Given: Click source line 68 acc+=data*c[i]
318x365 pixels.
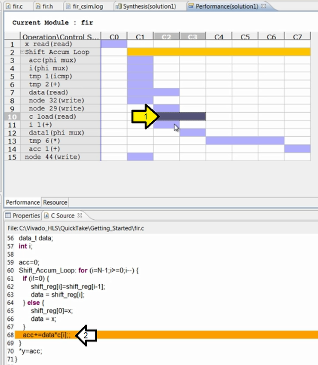Looking at the screenshot, I should point(46,335).
